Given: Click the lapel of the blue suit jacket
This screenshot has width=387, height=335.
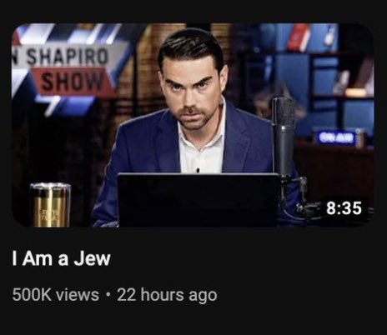Looking at the screenshot, I should (x=167, y=139).
